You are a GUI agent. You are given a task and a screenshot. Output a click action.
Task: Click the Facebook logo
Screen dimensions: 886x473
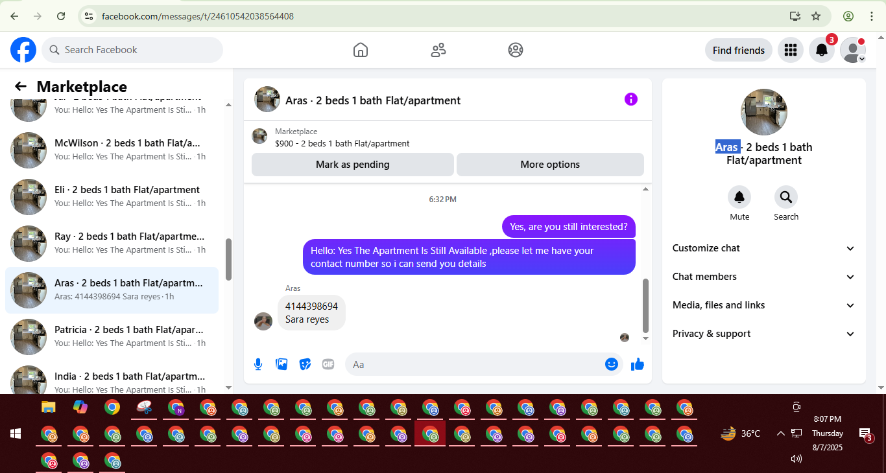click(x=23, y=50)
